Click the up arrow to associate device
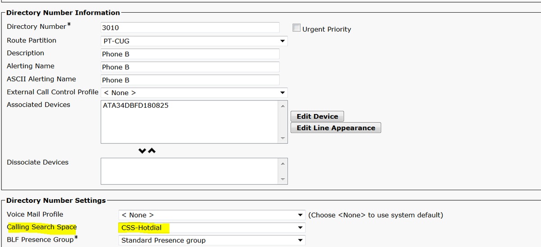Viewport: 541px width, 247px height. point(152,151)
